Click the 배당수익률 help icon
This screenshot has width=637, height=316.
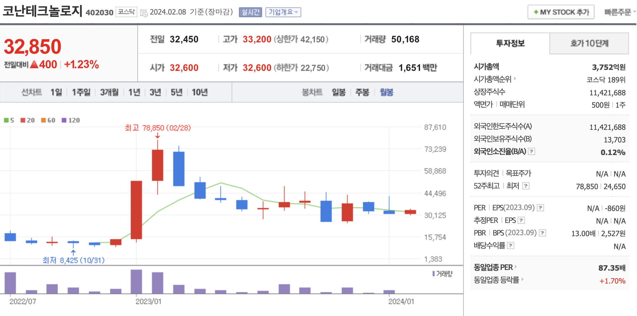tap(511, 245)
